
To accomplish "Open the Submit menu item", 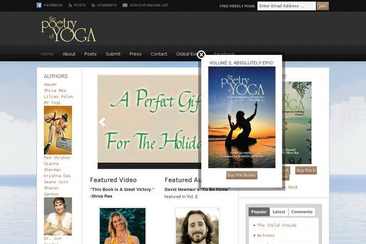I will pyautogui.click(x=113, y=54).
